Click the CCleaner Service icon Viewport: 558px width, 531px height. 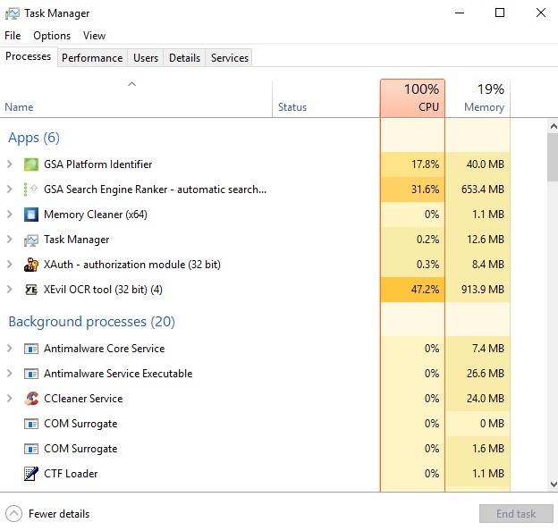31,399
